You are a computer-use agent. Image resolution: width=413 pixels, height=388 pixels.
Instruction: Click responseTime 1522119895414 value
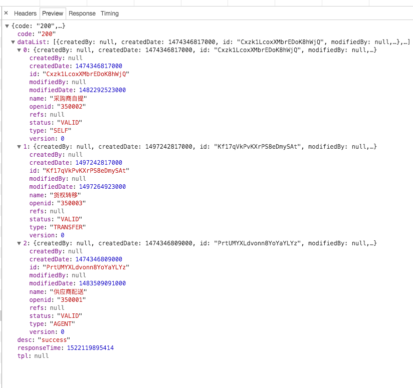click(90, 348)
